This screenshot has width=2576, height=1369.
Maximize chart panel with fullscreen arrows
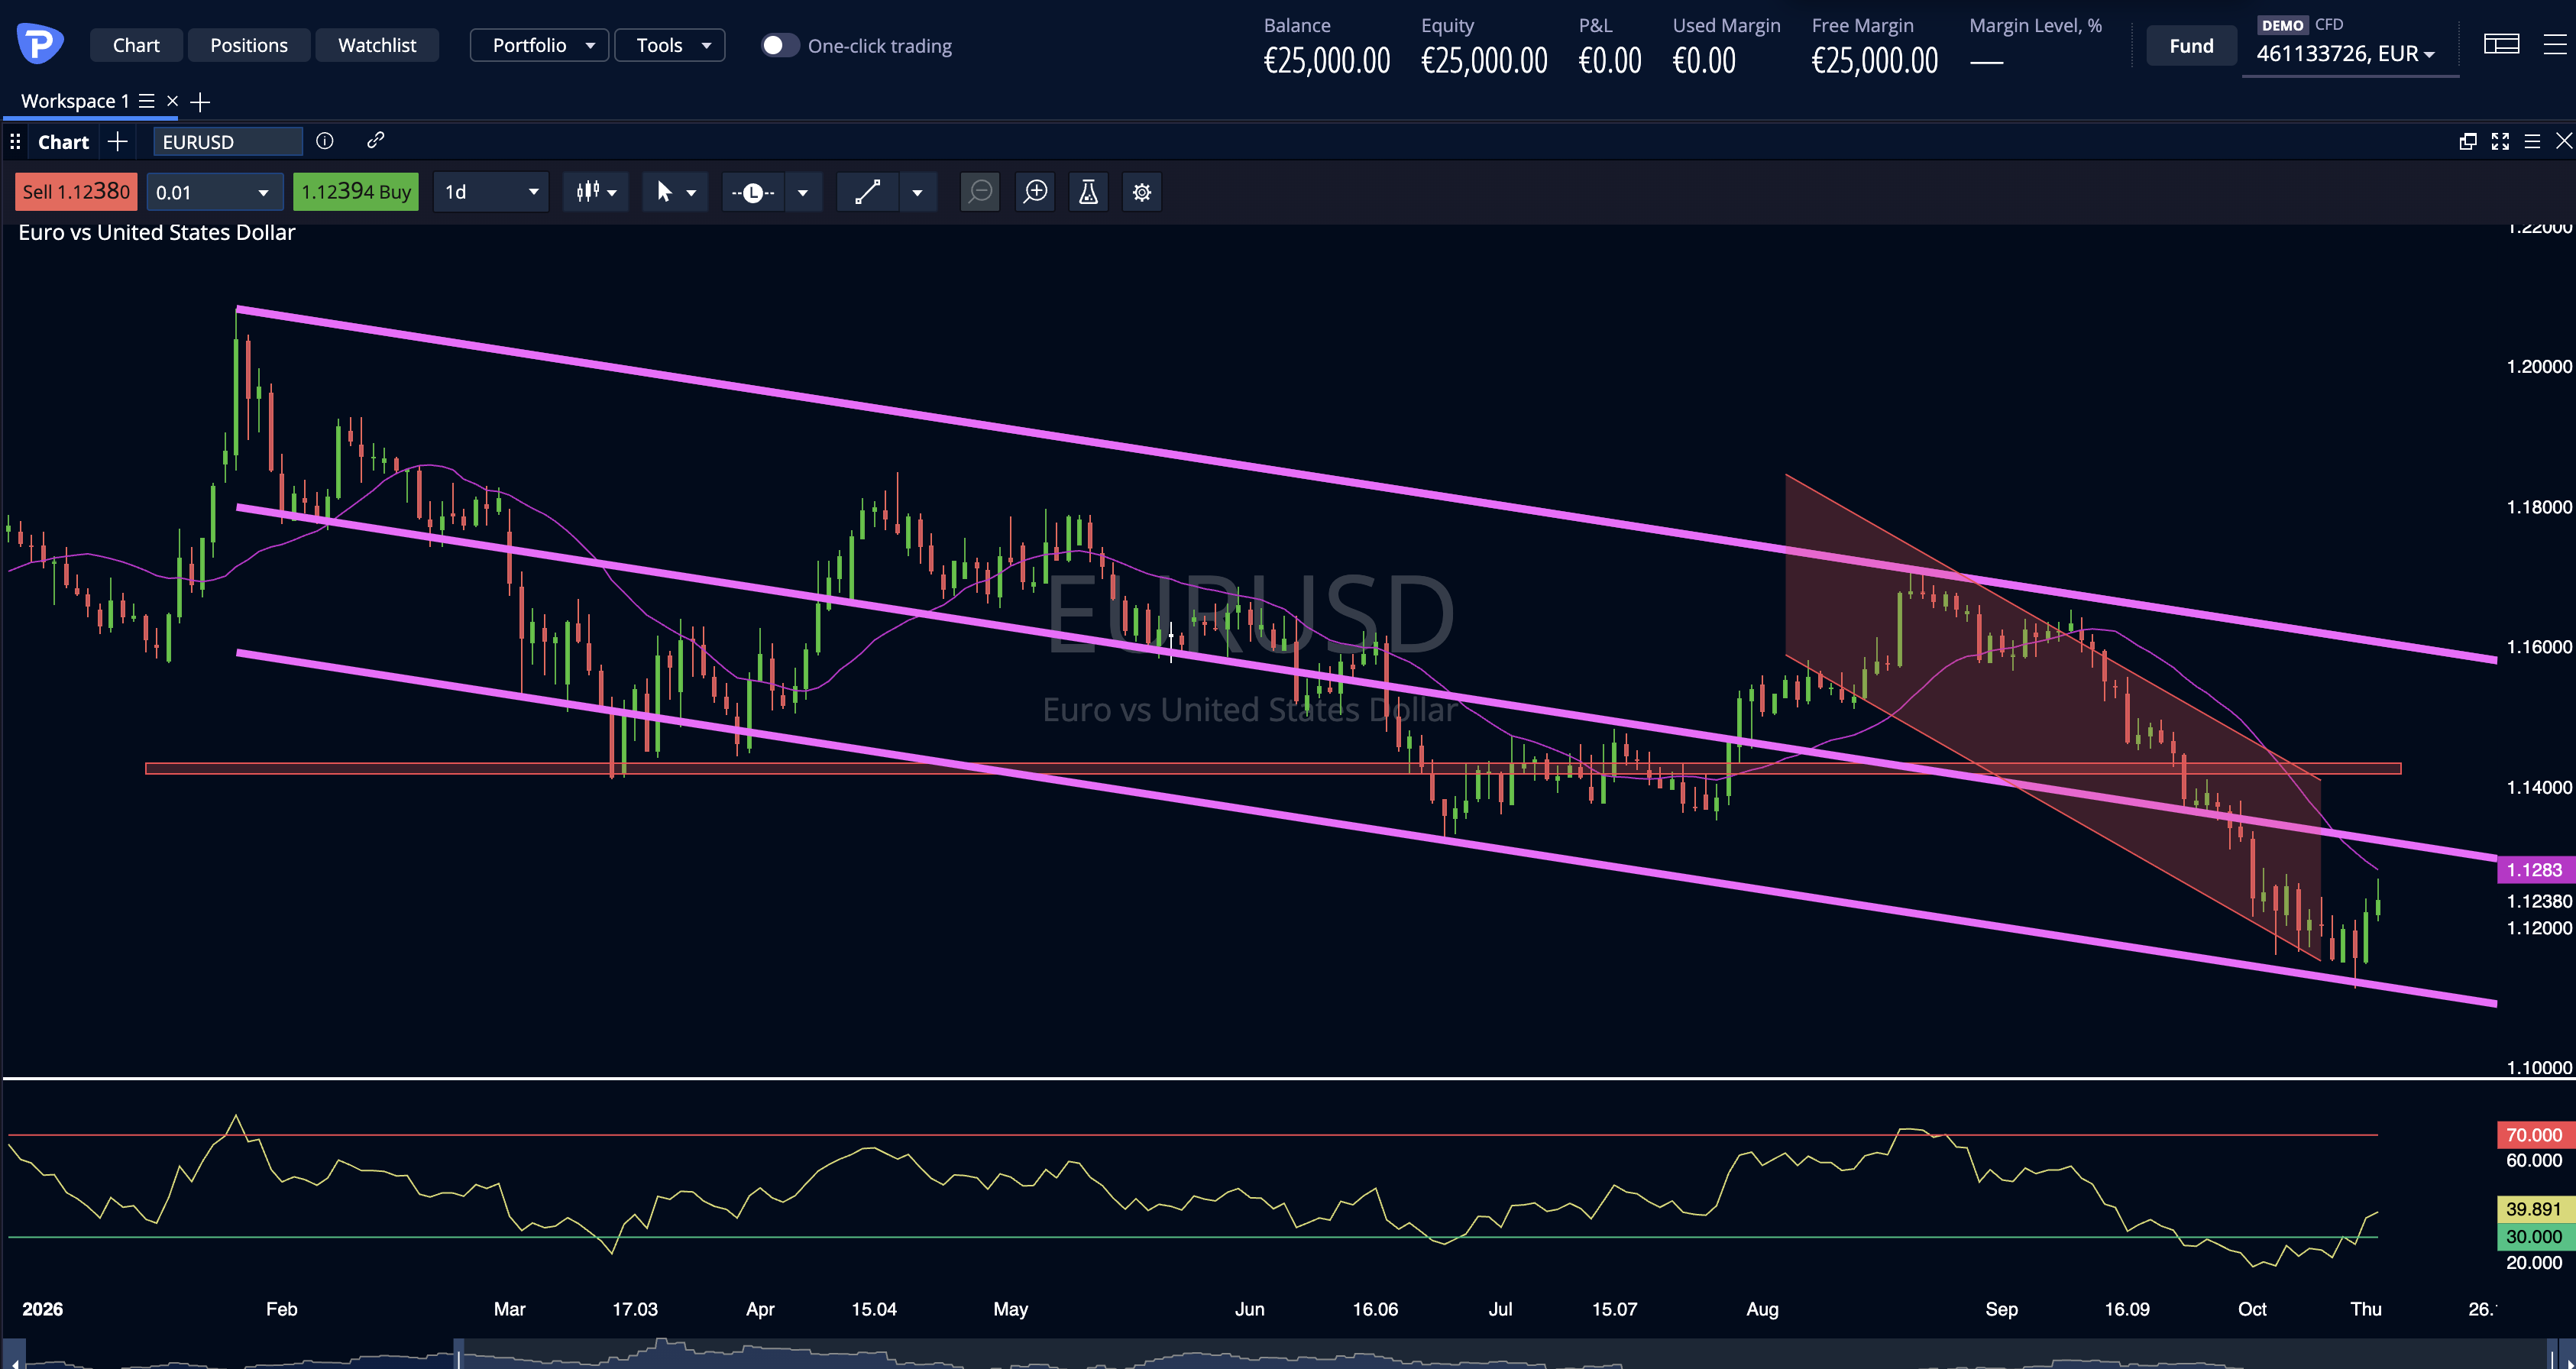point(2500,142)
